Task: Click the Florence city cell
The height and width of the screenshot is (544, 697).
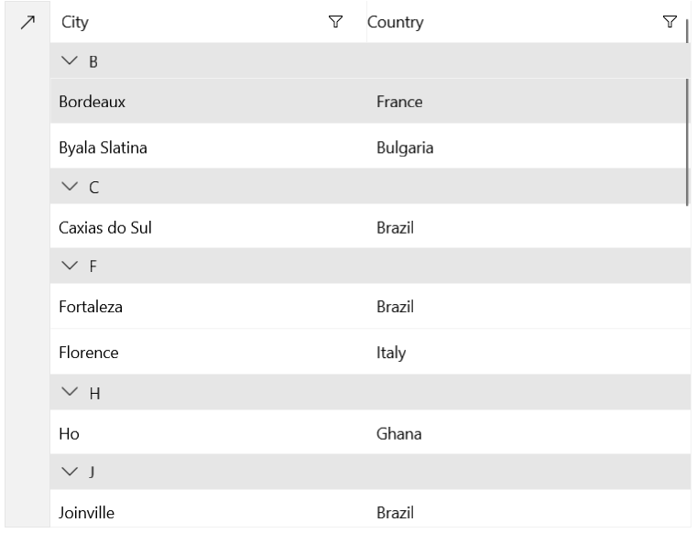Action: tap(89, 352)
